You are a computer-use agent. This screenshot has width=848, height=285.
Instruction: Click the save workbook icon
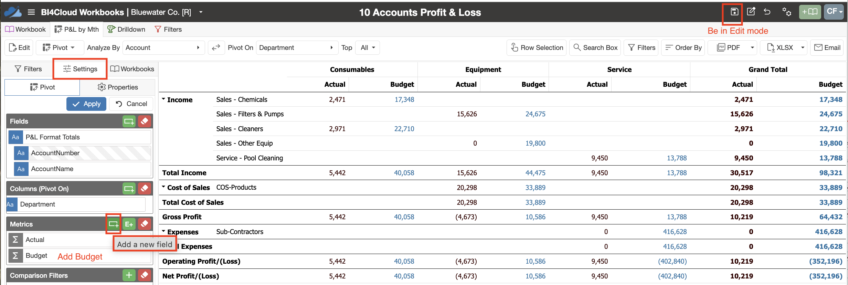pos(734,12)
